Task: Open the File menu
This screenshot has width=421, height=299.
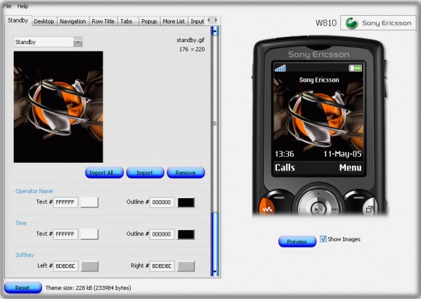Action: coord(7,6)
